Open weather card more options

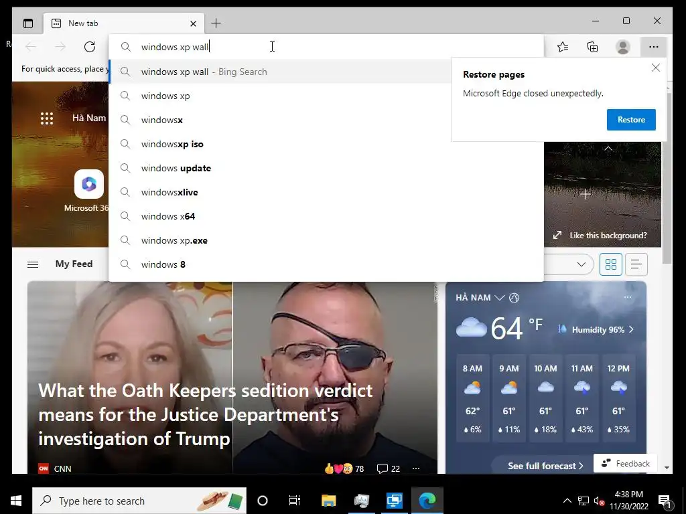click(x=628, y=297)
